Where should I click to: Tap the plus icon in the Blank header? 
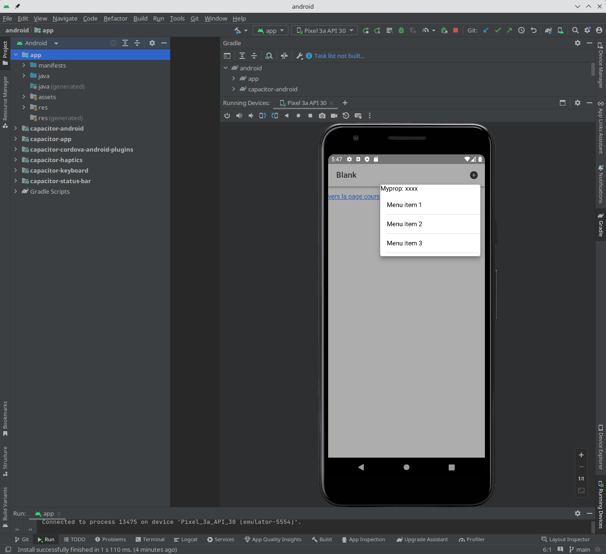pyautogui.click(x=473, y=175)
